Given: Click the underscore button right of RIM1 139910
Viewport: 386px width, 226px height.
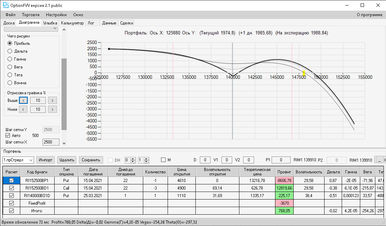Looking at the screenshot, I should 379,160.
